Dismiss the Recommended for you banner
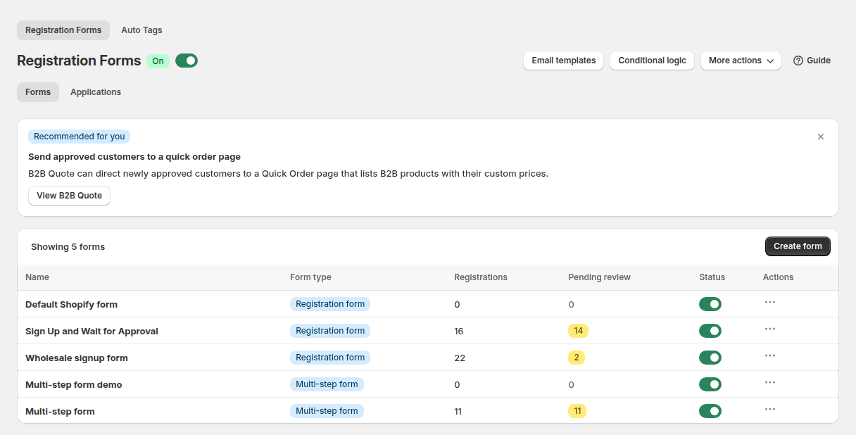This screenshot has width=856, height=435. pos(821,137)
